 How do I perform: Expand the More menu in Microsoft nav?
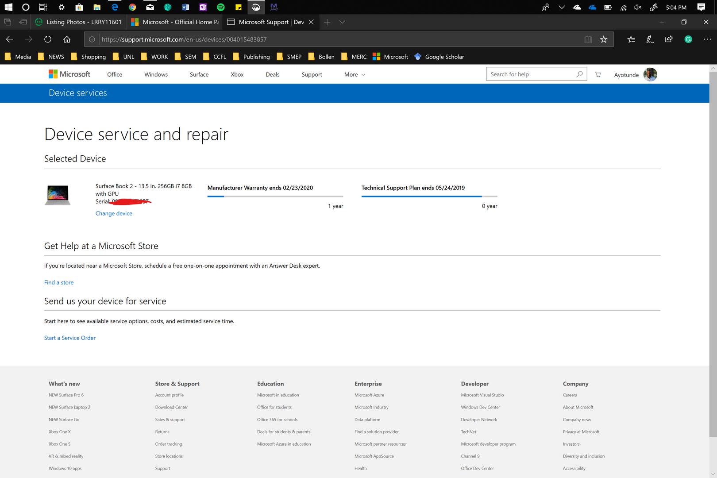[x=355, y=74]
